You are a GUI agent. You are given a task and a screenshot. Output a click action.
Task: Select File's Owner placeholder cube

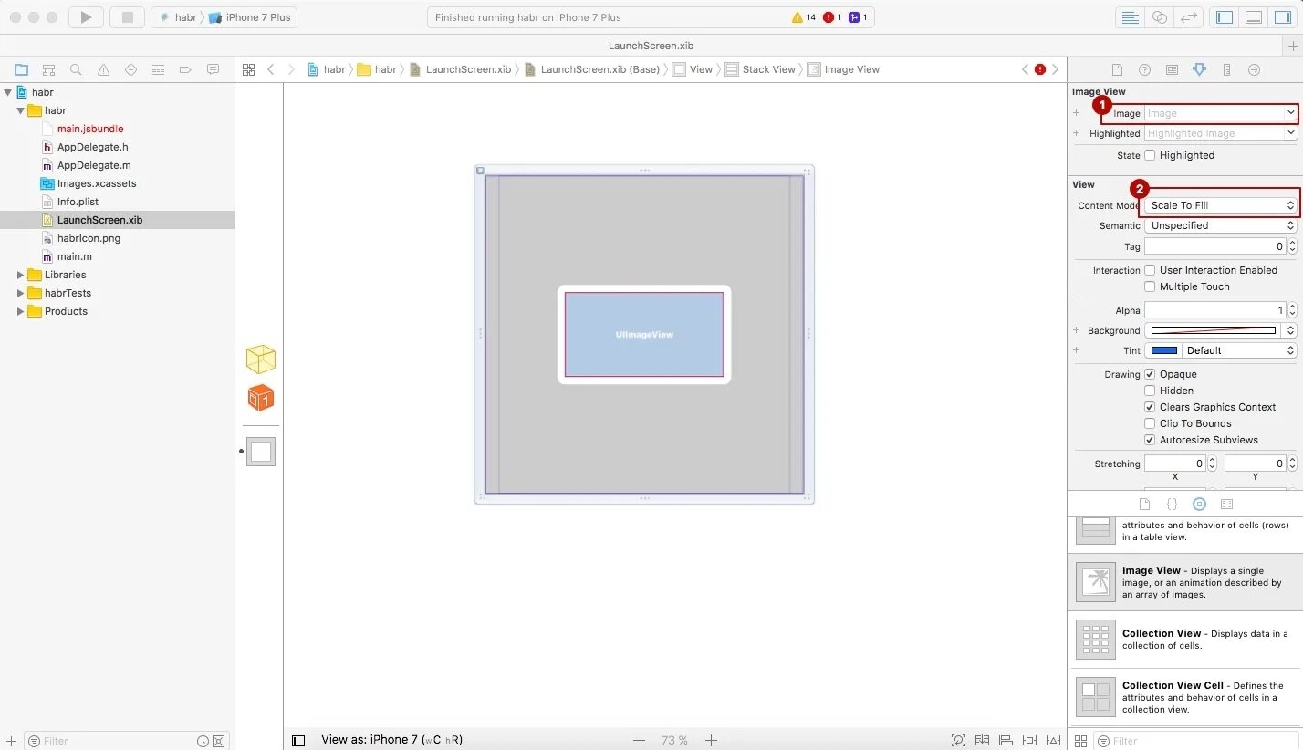(261, 359)
